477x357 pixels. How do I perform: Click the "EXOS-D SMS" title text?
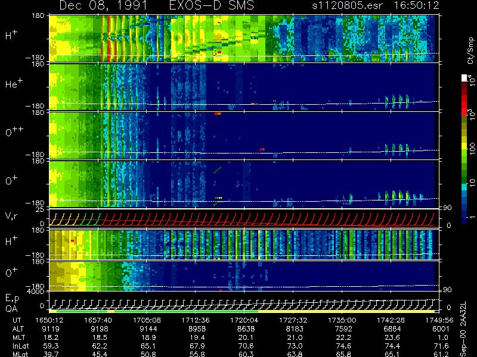coord(211,5)
